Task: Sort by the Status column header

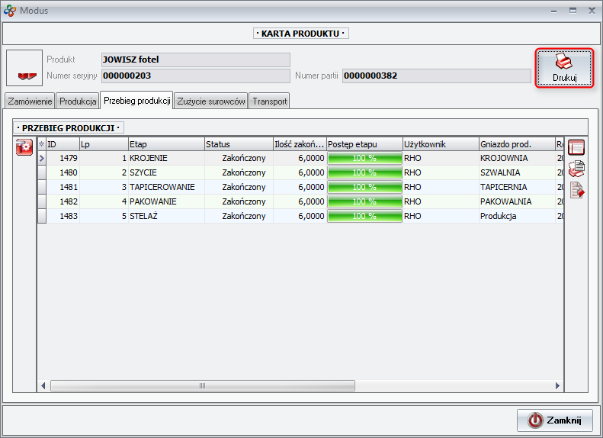Action: pyautogui.click(x=237, y=143)
